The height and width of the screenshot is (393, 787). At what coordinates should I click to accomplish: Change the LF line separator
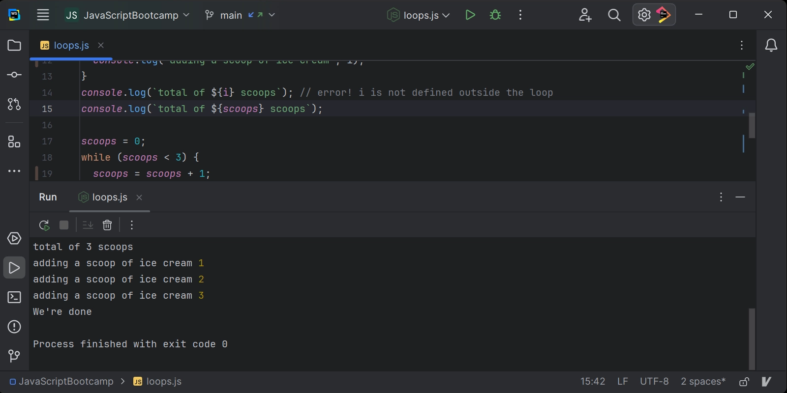click(x=623, y=381)
